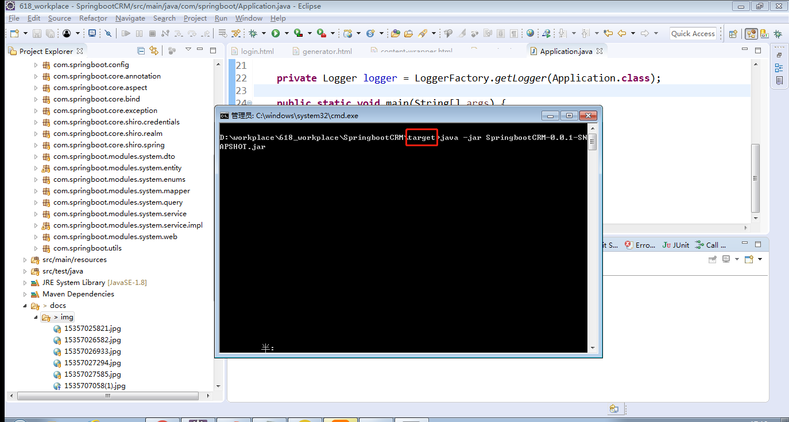Select file 15357027294.jpg
This screenshot has height=422, width=789.
coord(92,363)
